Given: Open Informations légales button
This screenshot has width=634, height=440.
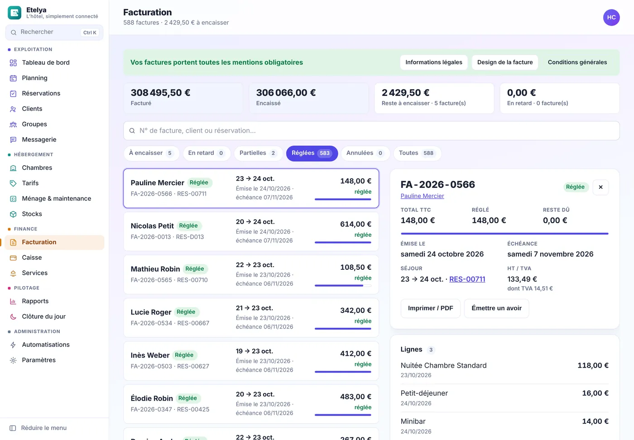Looking at the screenshot, I should [434, 62].
